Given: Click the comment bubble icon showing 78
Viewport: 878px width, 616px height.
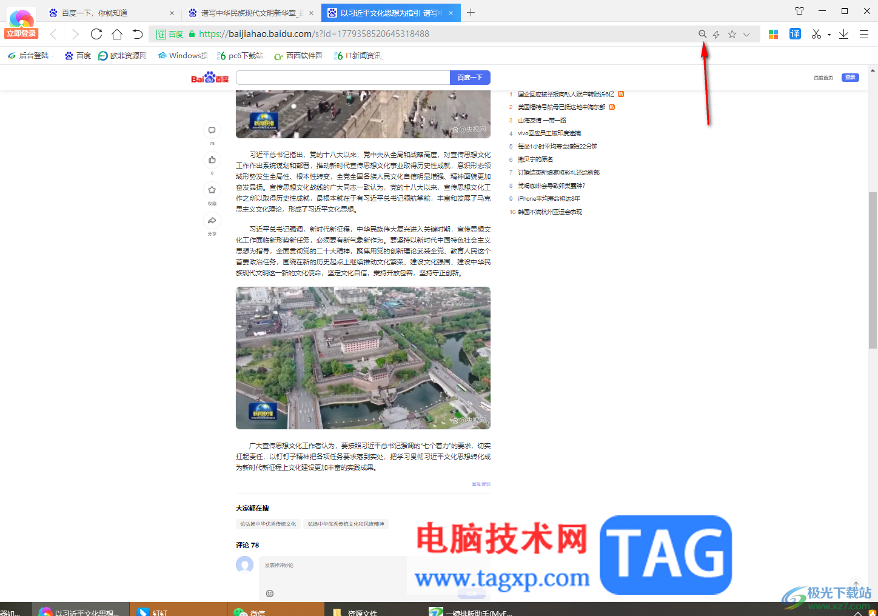Looking at the screenshot, I should (x=212, y=130).
